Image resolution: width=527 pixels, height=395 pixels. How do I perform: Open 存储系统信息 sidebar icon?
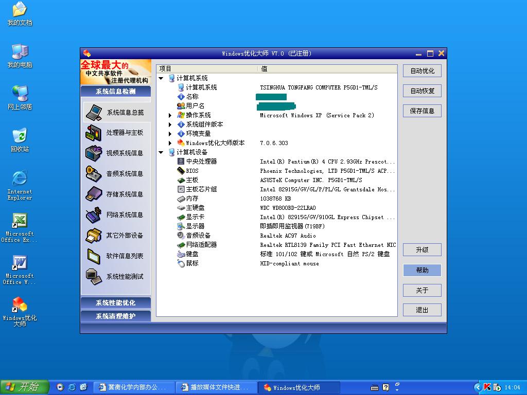[x=94, y=194]
